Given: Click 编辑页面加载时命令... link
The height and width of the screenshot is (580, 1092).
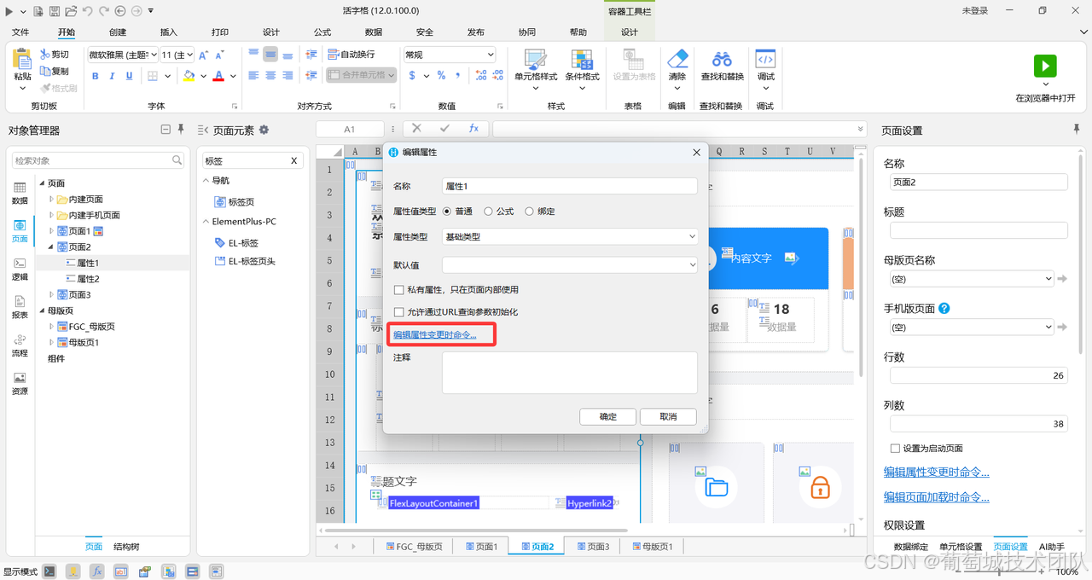Looking at the screenshot, I should click(936, 497).
